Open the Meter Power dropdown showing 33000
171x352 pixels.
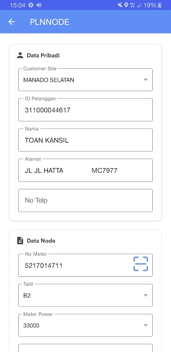click(x=85, y=325)
